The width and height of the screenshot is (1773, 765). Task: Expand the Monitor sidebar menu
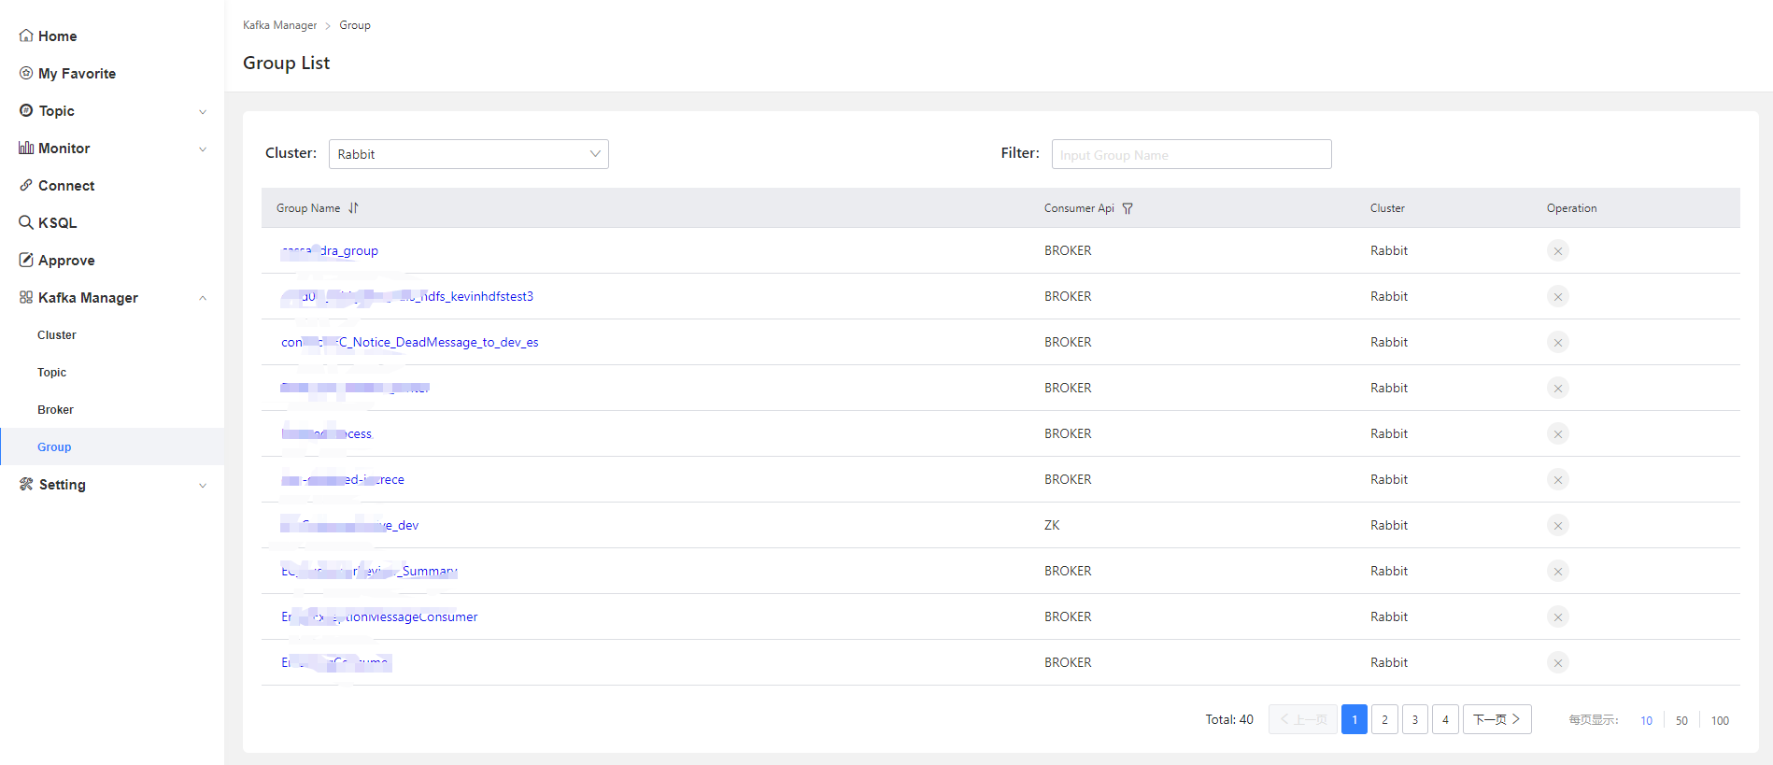pos(203,149)
